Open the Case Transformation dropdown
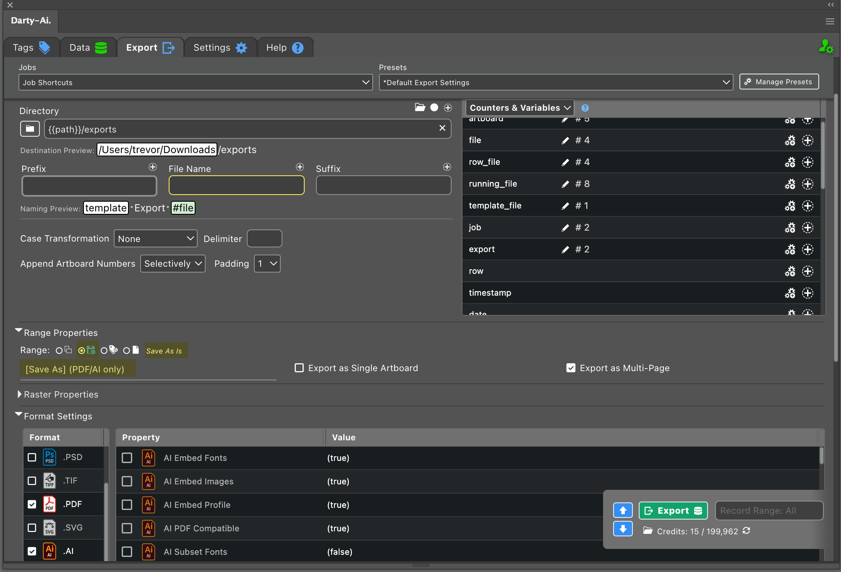 (155, 239)
